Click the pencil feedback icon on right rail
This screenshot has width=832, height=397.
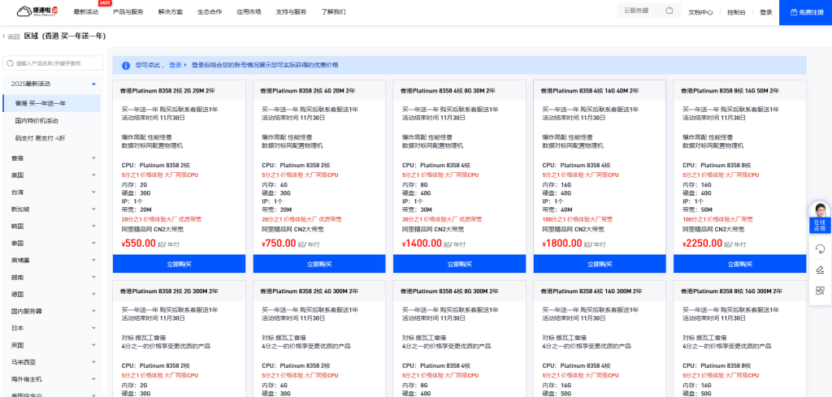click(x=820, y=270)
